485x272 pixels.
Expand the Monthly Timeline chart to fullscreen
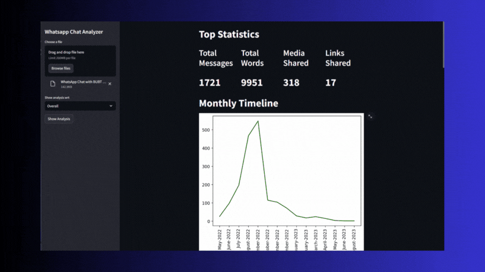coord(370,116)
